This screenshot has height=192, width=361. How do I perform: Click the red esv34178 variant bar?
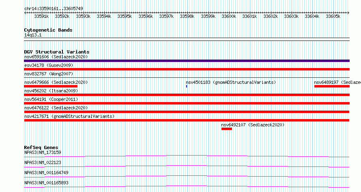click(x=187, y=69)
